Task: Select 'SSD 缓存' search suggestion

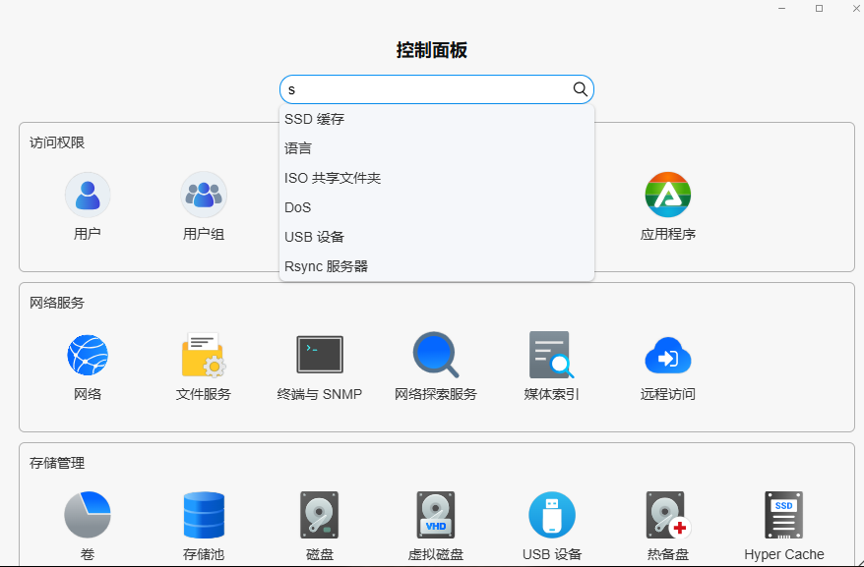Action: (315, 120)
